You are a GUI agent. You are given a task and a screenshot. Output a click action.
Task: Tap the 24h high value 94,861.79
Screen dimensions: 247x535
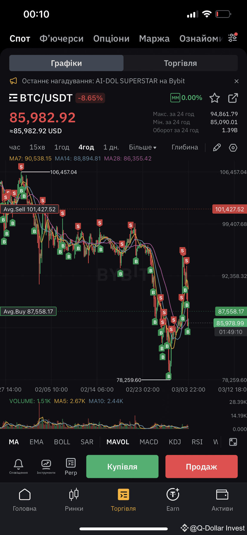coord(224,114)
